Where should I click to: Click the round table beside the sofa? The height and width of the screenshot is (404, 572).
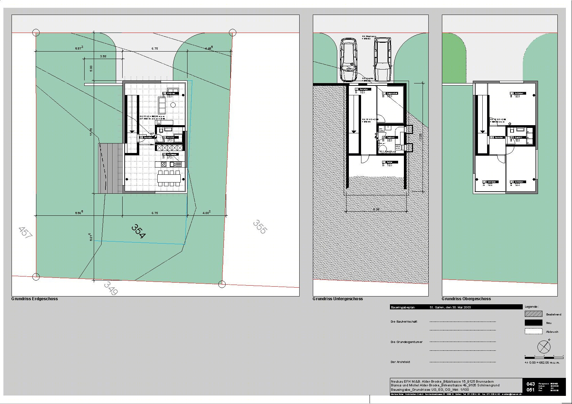tap(173, 105)
